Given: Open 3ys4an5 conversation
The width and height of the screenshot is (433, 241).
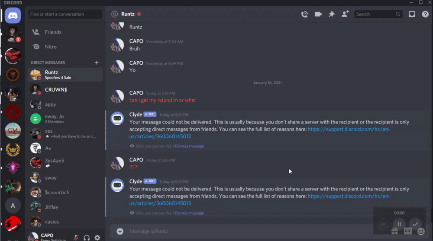Looking at the screenshot, I should click(65, 163).
